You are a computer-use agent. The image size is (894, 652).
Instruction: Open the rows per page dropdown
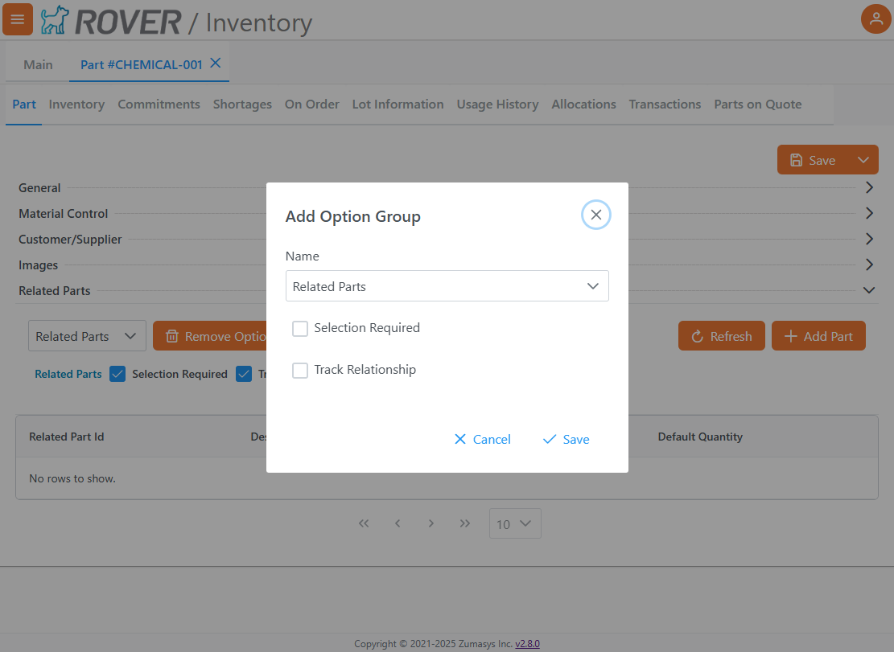pyautogui.click(x=515, y=523)
